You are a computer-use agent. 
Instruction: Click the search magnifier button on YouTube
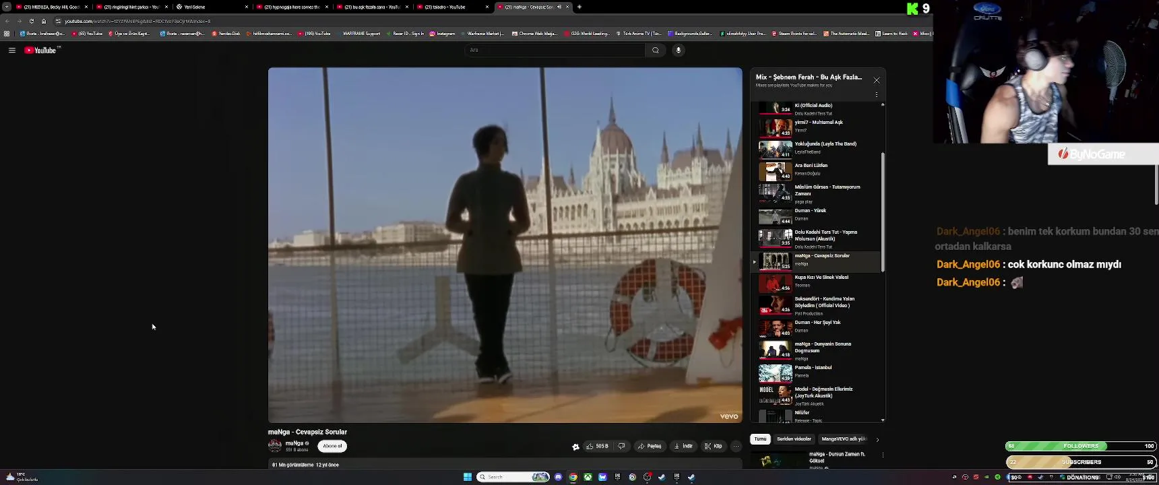[x=655, y=50]
